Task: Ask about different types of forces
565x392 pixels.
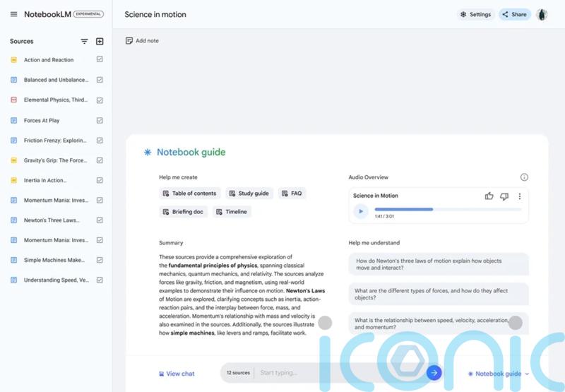Action: 439,294
